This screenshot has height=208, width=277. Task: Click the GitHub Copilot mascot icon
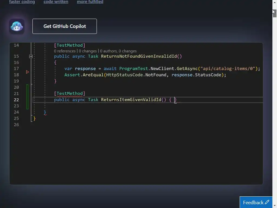pos(17,26)
